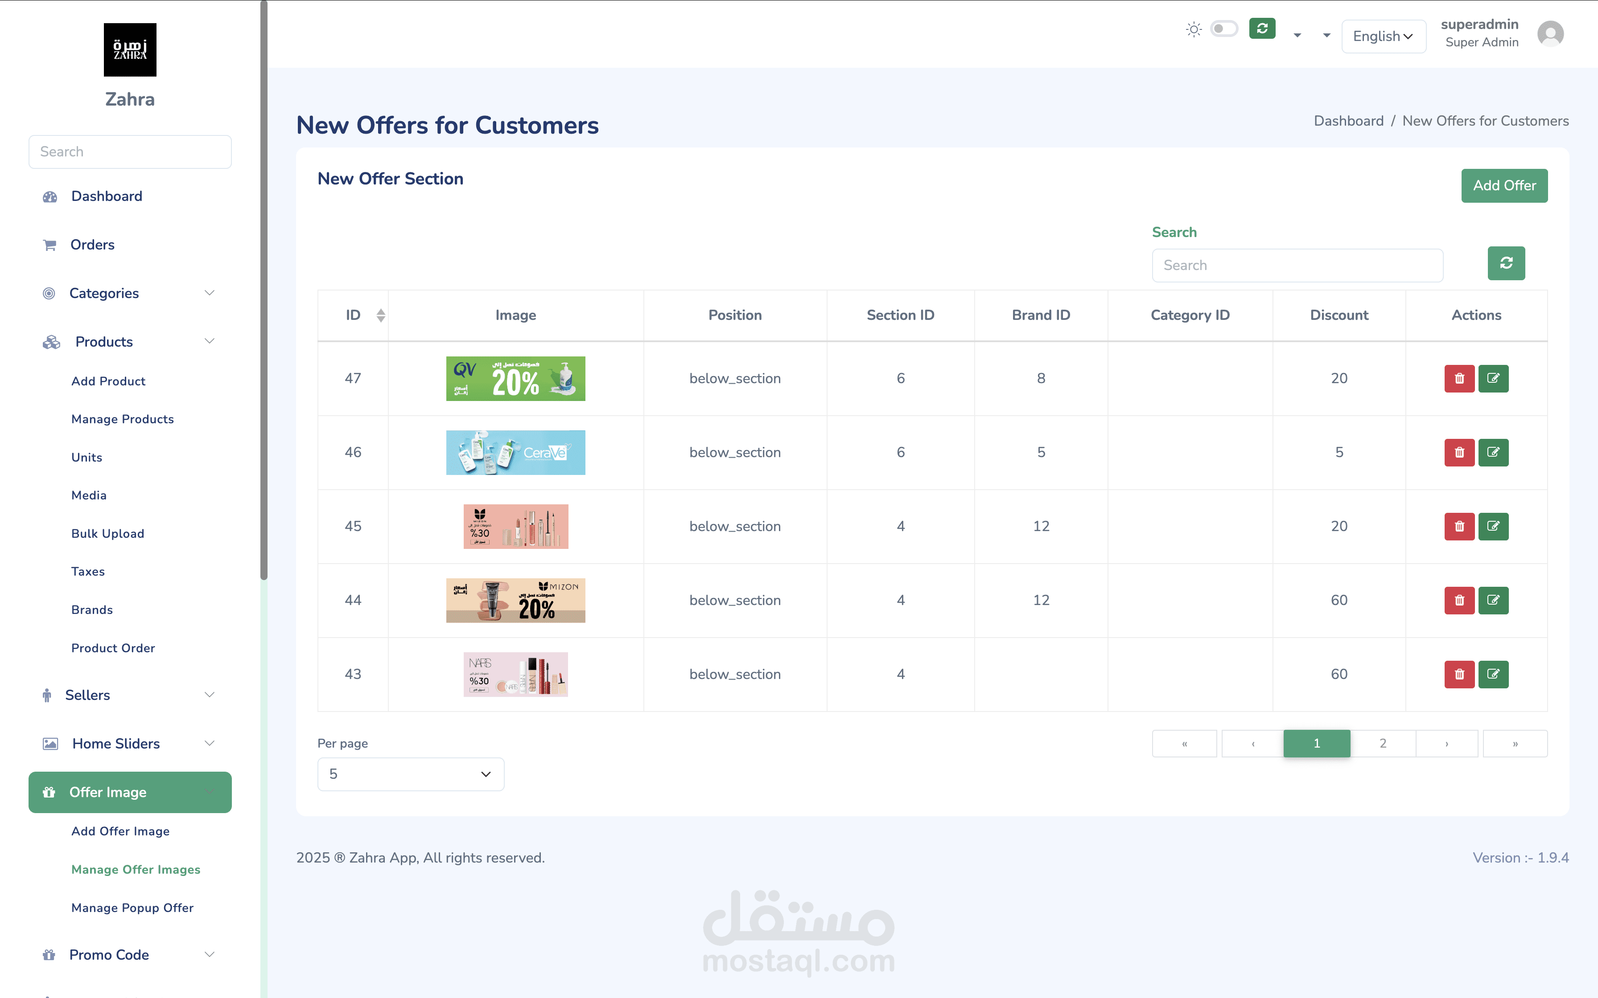
Task: Open the QV 20% offer thumbnail
Action: coord(516,378)
